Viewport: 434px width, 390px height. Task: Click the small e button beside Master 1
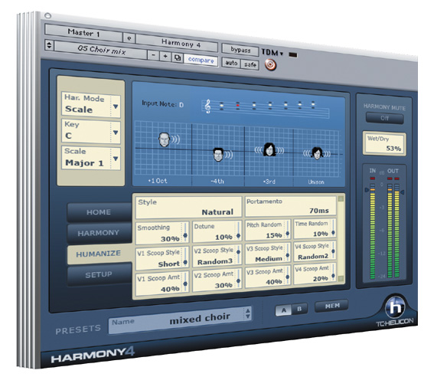pyautogui.click(x=129, y=38)
